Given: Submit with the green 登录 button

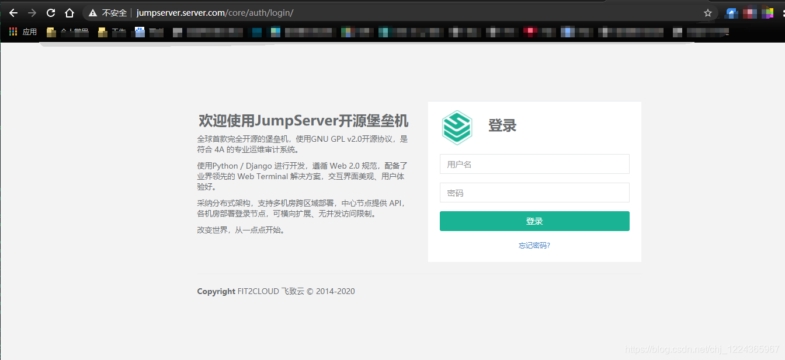Looking at the screenshot, I should 534,221.
